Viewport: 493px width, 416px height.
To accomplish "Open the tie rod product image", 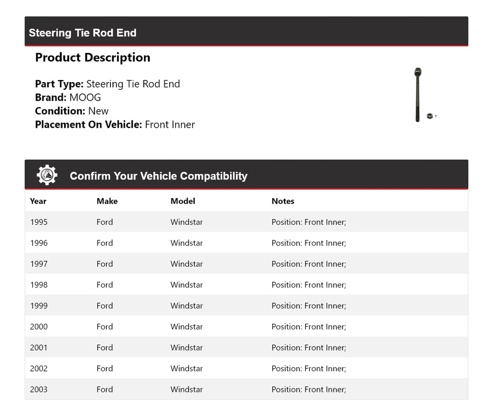I will [x=418, y=95].
